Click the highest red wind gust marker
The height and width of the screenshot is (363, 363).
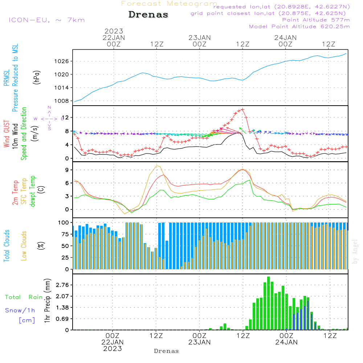coord(242,110)
